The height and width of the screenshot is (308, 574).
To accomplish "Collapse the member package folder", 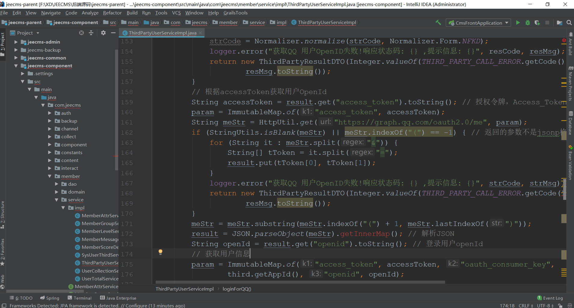I will [50, 176].
